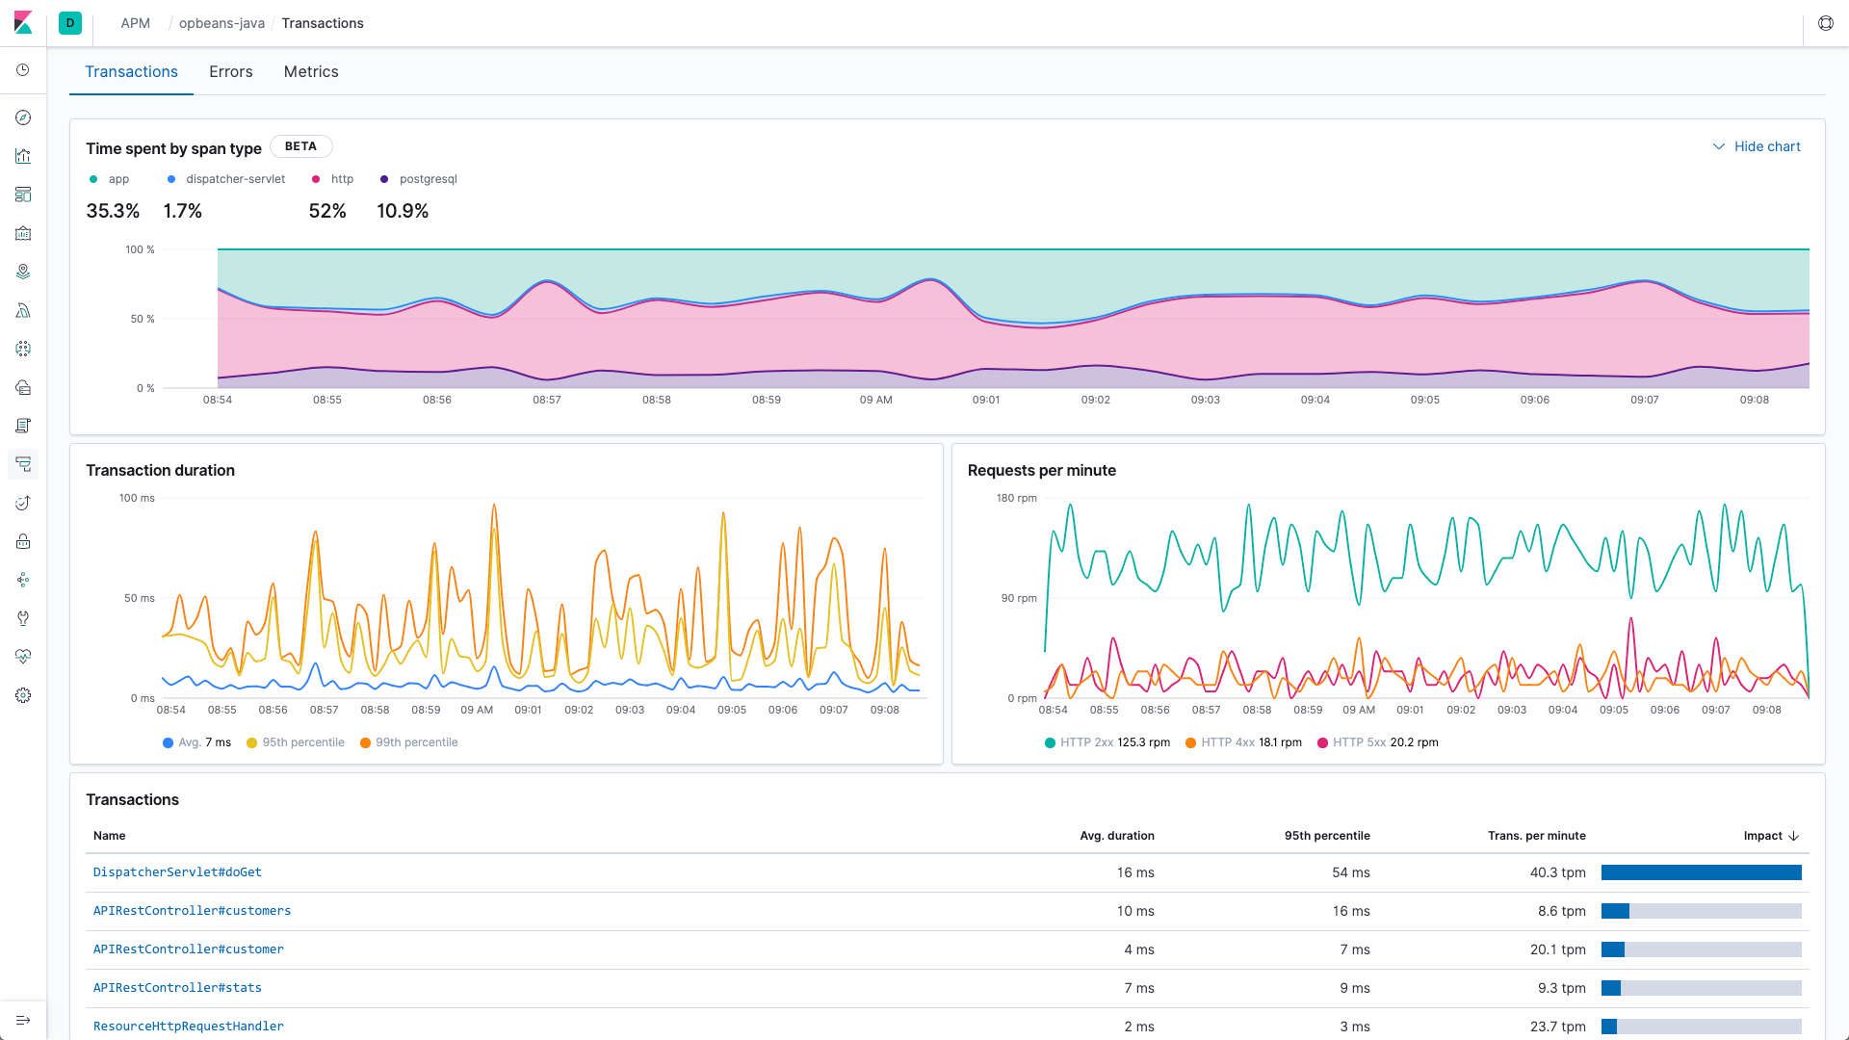Click the DispatcherServlet#doGet impact bar
Viewport: 1849px width, 1040px height.
coord(1702,872)
